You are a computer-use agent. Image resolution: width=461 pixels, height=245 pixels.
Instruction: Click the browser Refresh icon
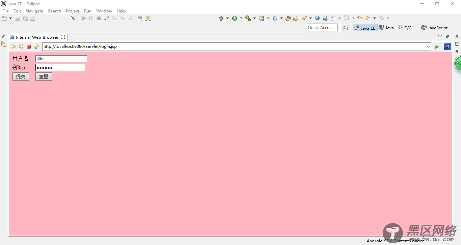[36, 47]
